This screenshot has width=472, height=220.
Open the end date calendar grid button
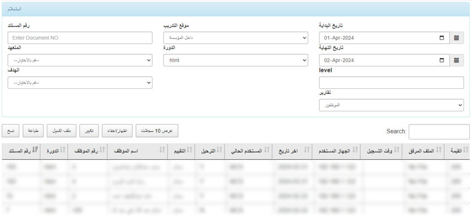(x=456, y=60)
